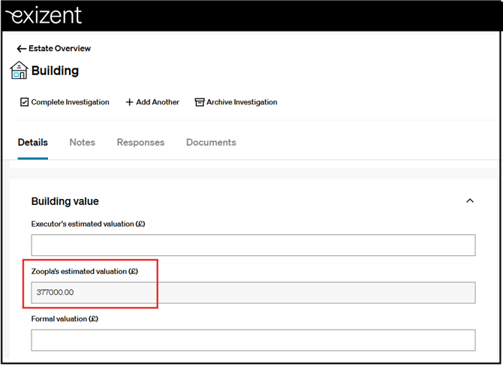Select the Documents tab

(x=211, y=143)
